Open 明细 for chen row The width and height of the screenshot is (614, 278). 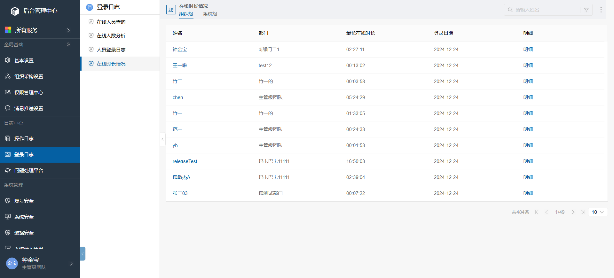pos(528,97)
